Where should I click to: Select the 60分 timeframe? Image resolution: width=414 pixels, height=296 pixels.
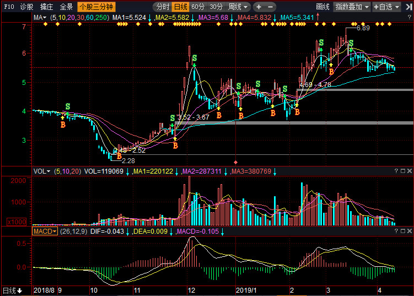point(198,7)
